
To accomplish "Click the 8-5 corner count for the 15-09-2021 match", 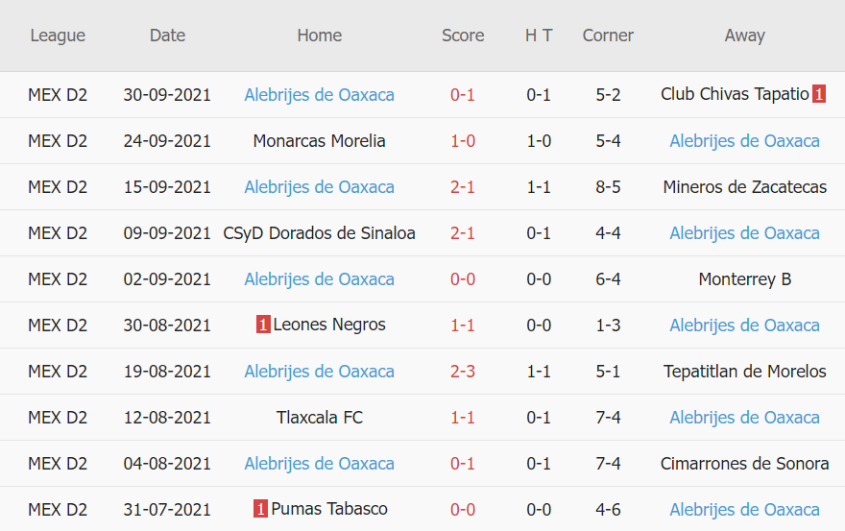I will click(608, 187).
